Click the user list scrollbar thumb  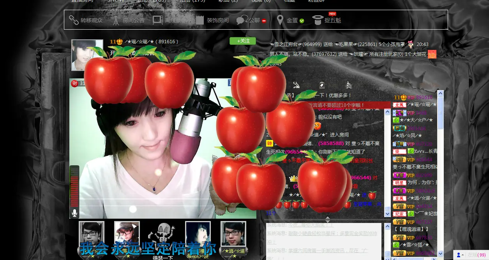(x=440, y=113)
